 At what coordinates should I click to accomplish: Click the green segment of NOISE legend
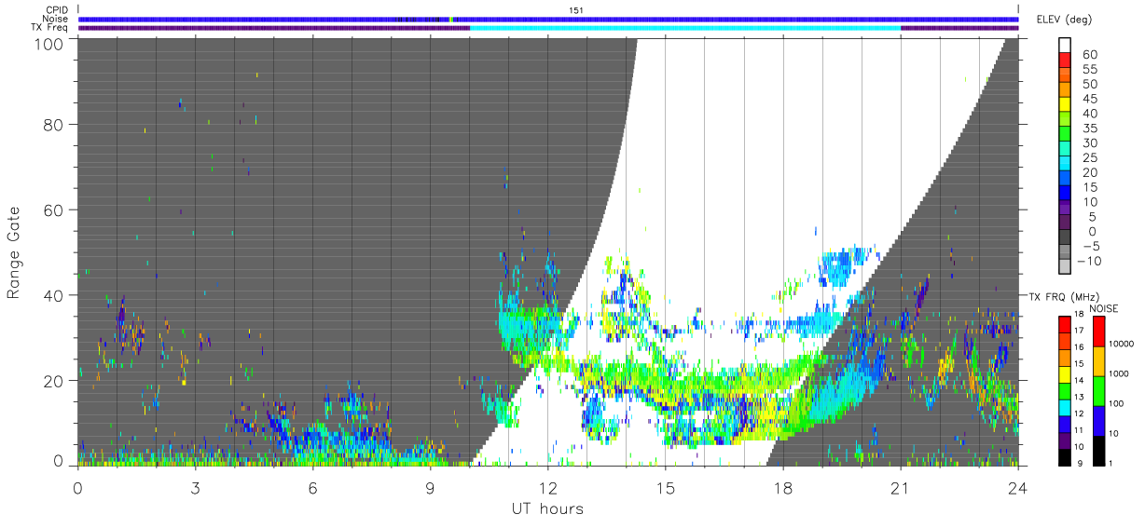(x=1099, y=391)
